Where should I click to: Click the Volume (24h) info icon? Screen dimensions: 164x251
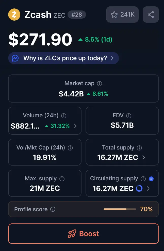(x=64, y=116)
